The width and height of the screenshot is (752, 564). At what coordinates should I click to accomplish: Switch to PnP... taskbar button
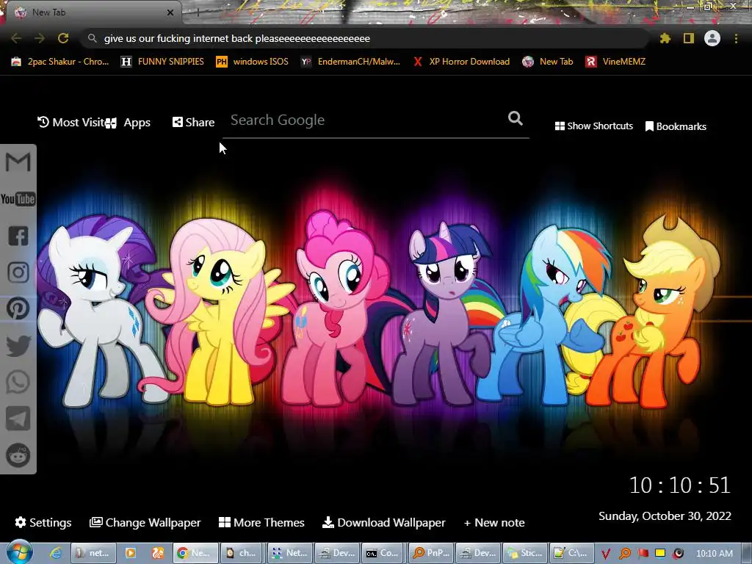tap(432, 553)
